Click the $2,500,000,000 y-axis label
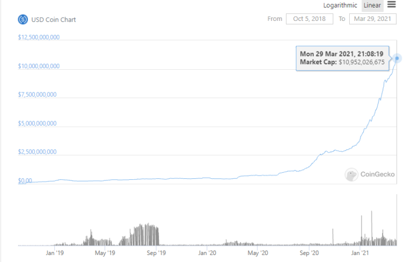 pos(37,152)
